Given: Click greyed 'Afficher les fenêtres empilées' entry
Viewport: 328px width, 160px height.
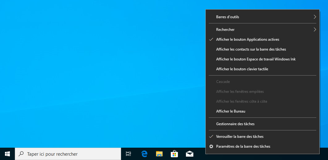Looking at the screenshot, I should [263, 92].
